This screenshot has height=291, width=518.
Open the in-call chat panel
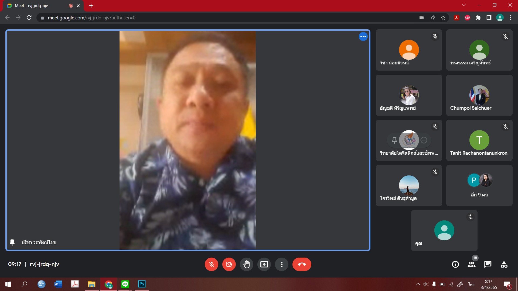pos(488,264)
